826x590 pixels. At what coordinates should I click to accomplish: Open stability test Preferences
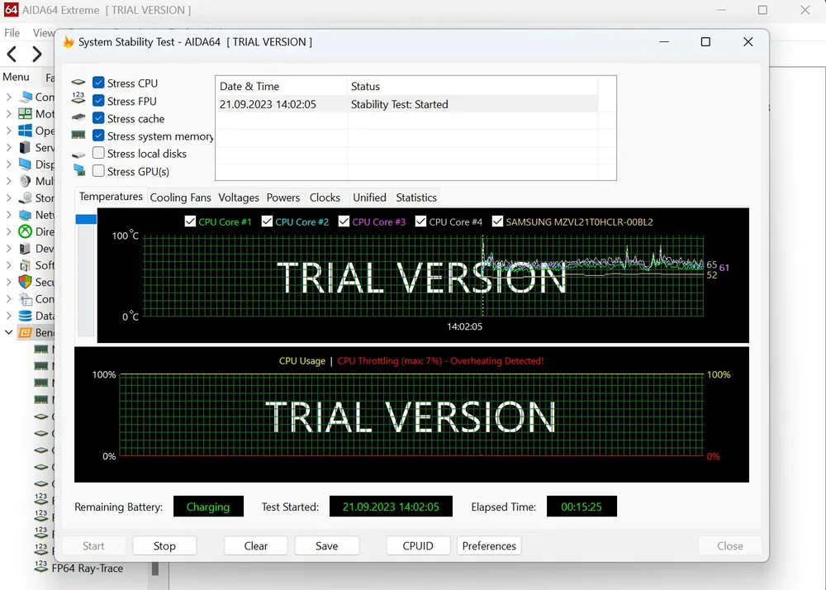click(x=489, y=545)
